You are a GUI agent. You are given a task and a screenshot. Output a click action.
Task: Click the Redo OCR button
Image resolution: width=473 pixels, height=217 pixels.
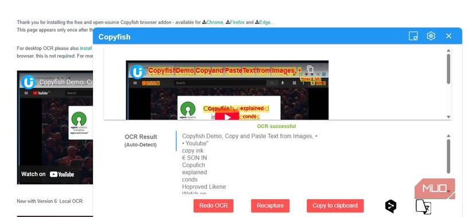point(213,206)
